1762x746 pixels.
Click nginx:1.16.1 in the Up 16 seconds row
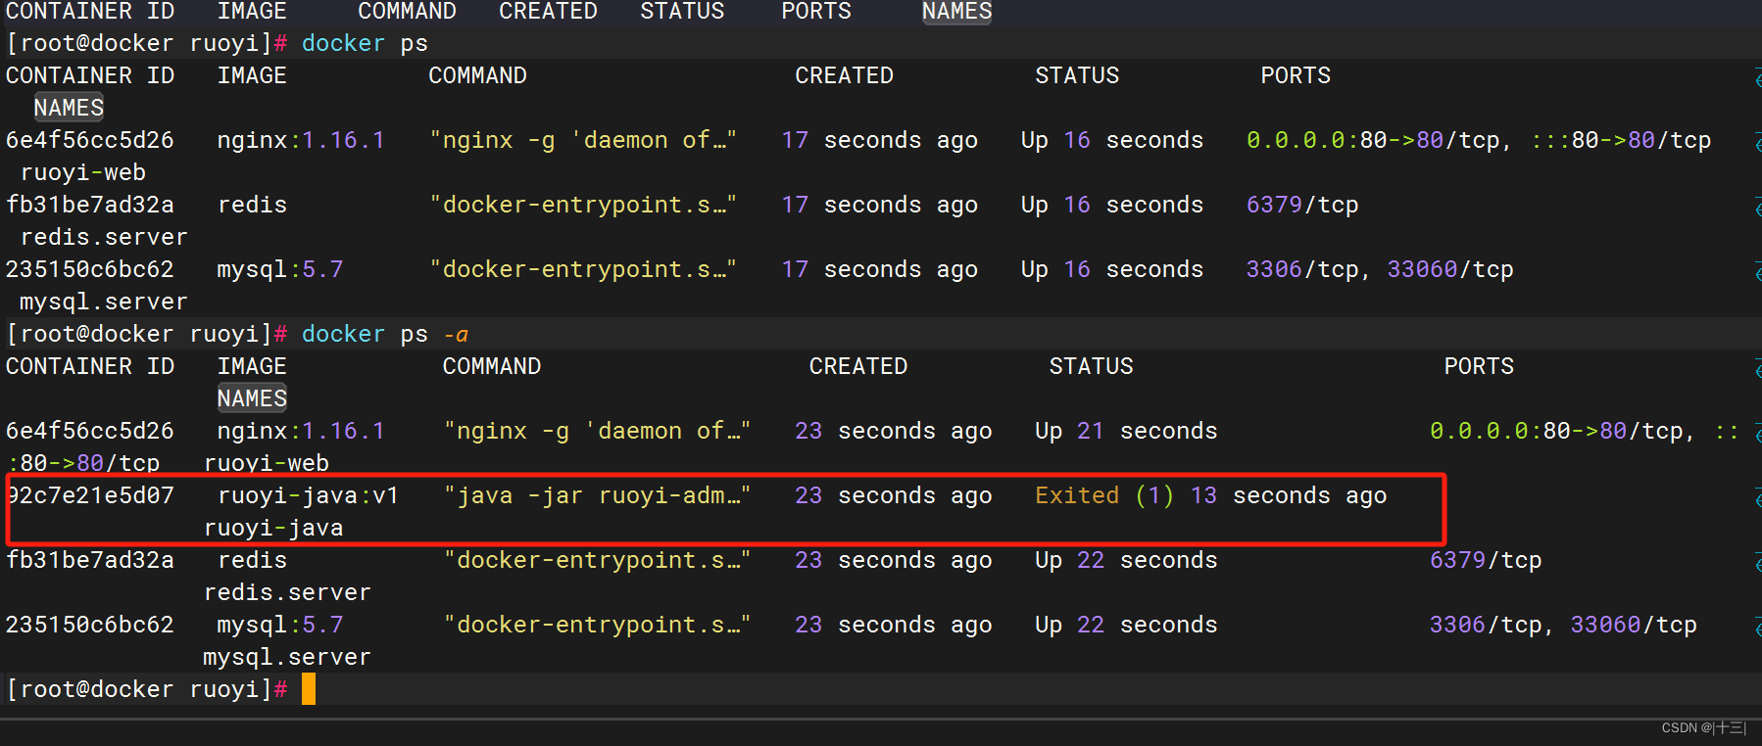[x=301, y=140]
